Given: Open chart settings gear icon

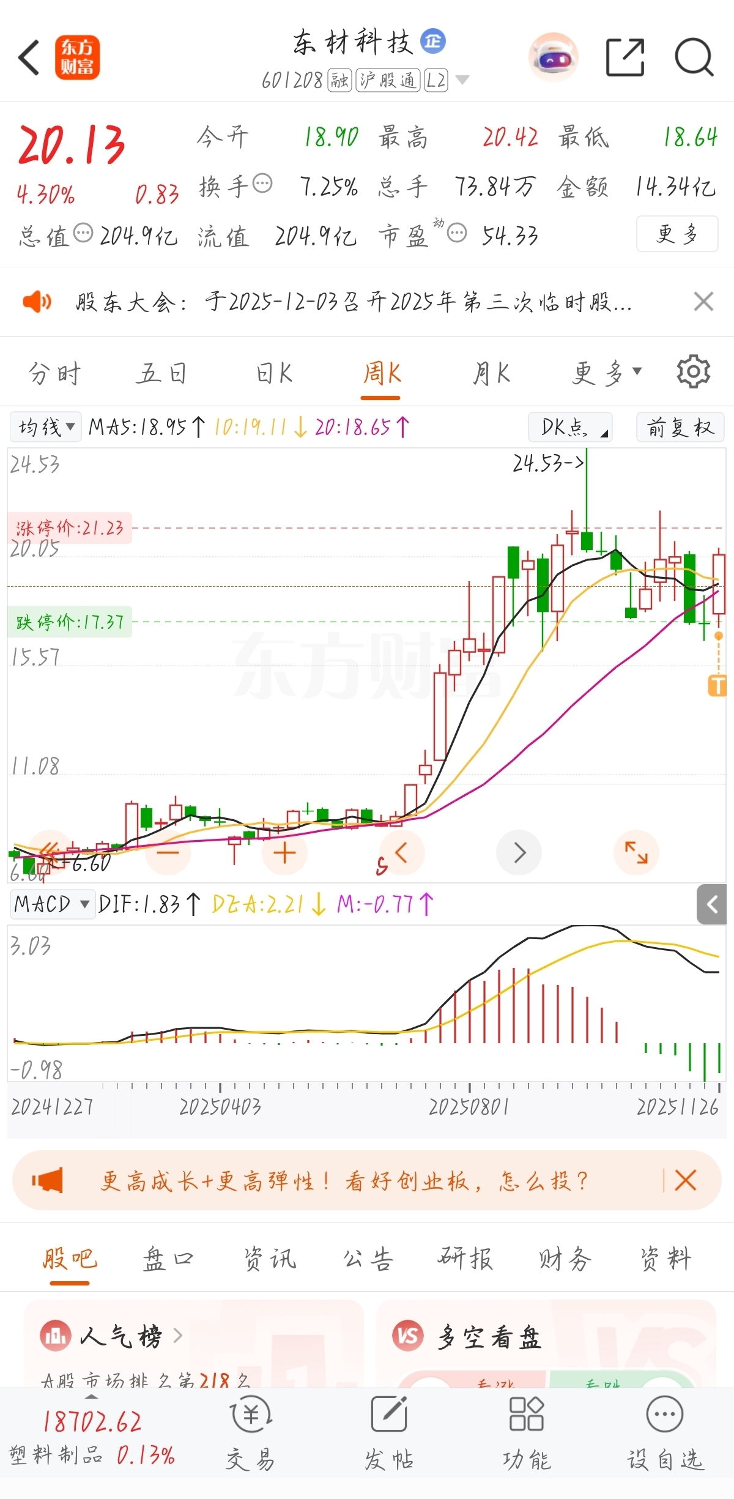Looking at the screenshot, I should pos(693,371).
